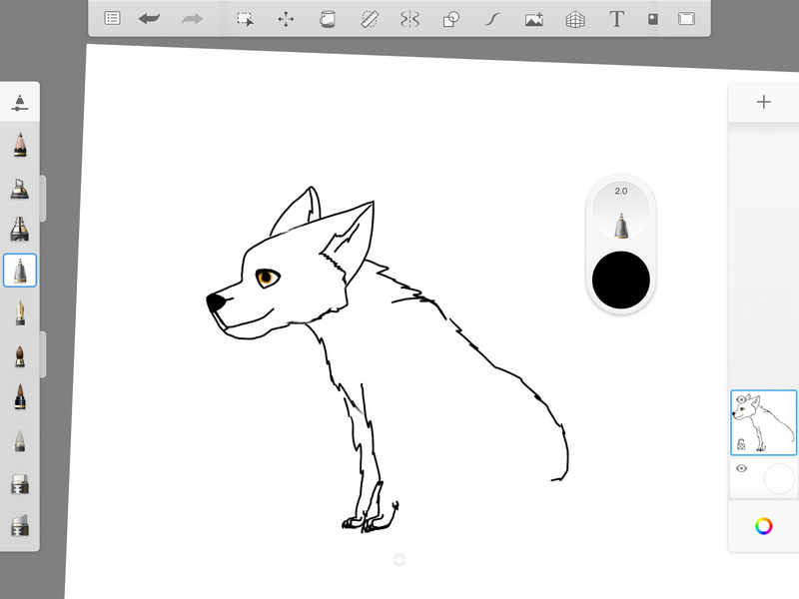Select the inking pen in brush palette
This screenshot has width=799, height=599.
tap(22, 270)
